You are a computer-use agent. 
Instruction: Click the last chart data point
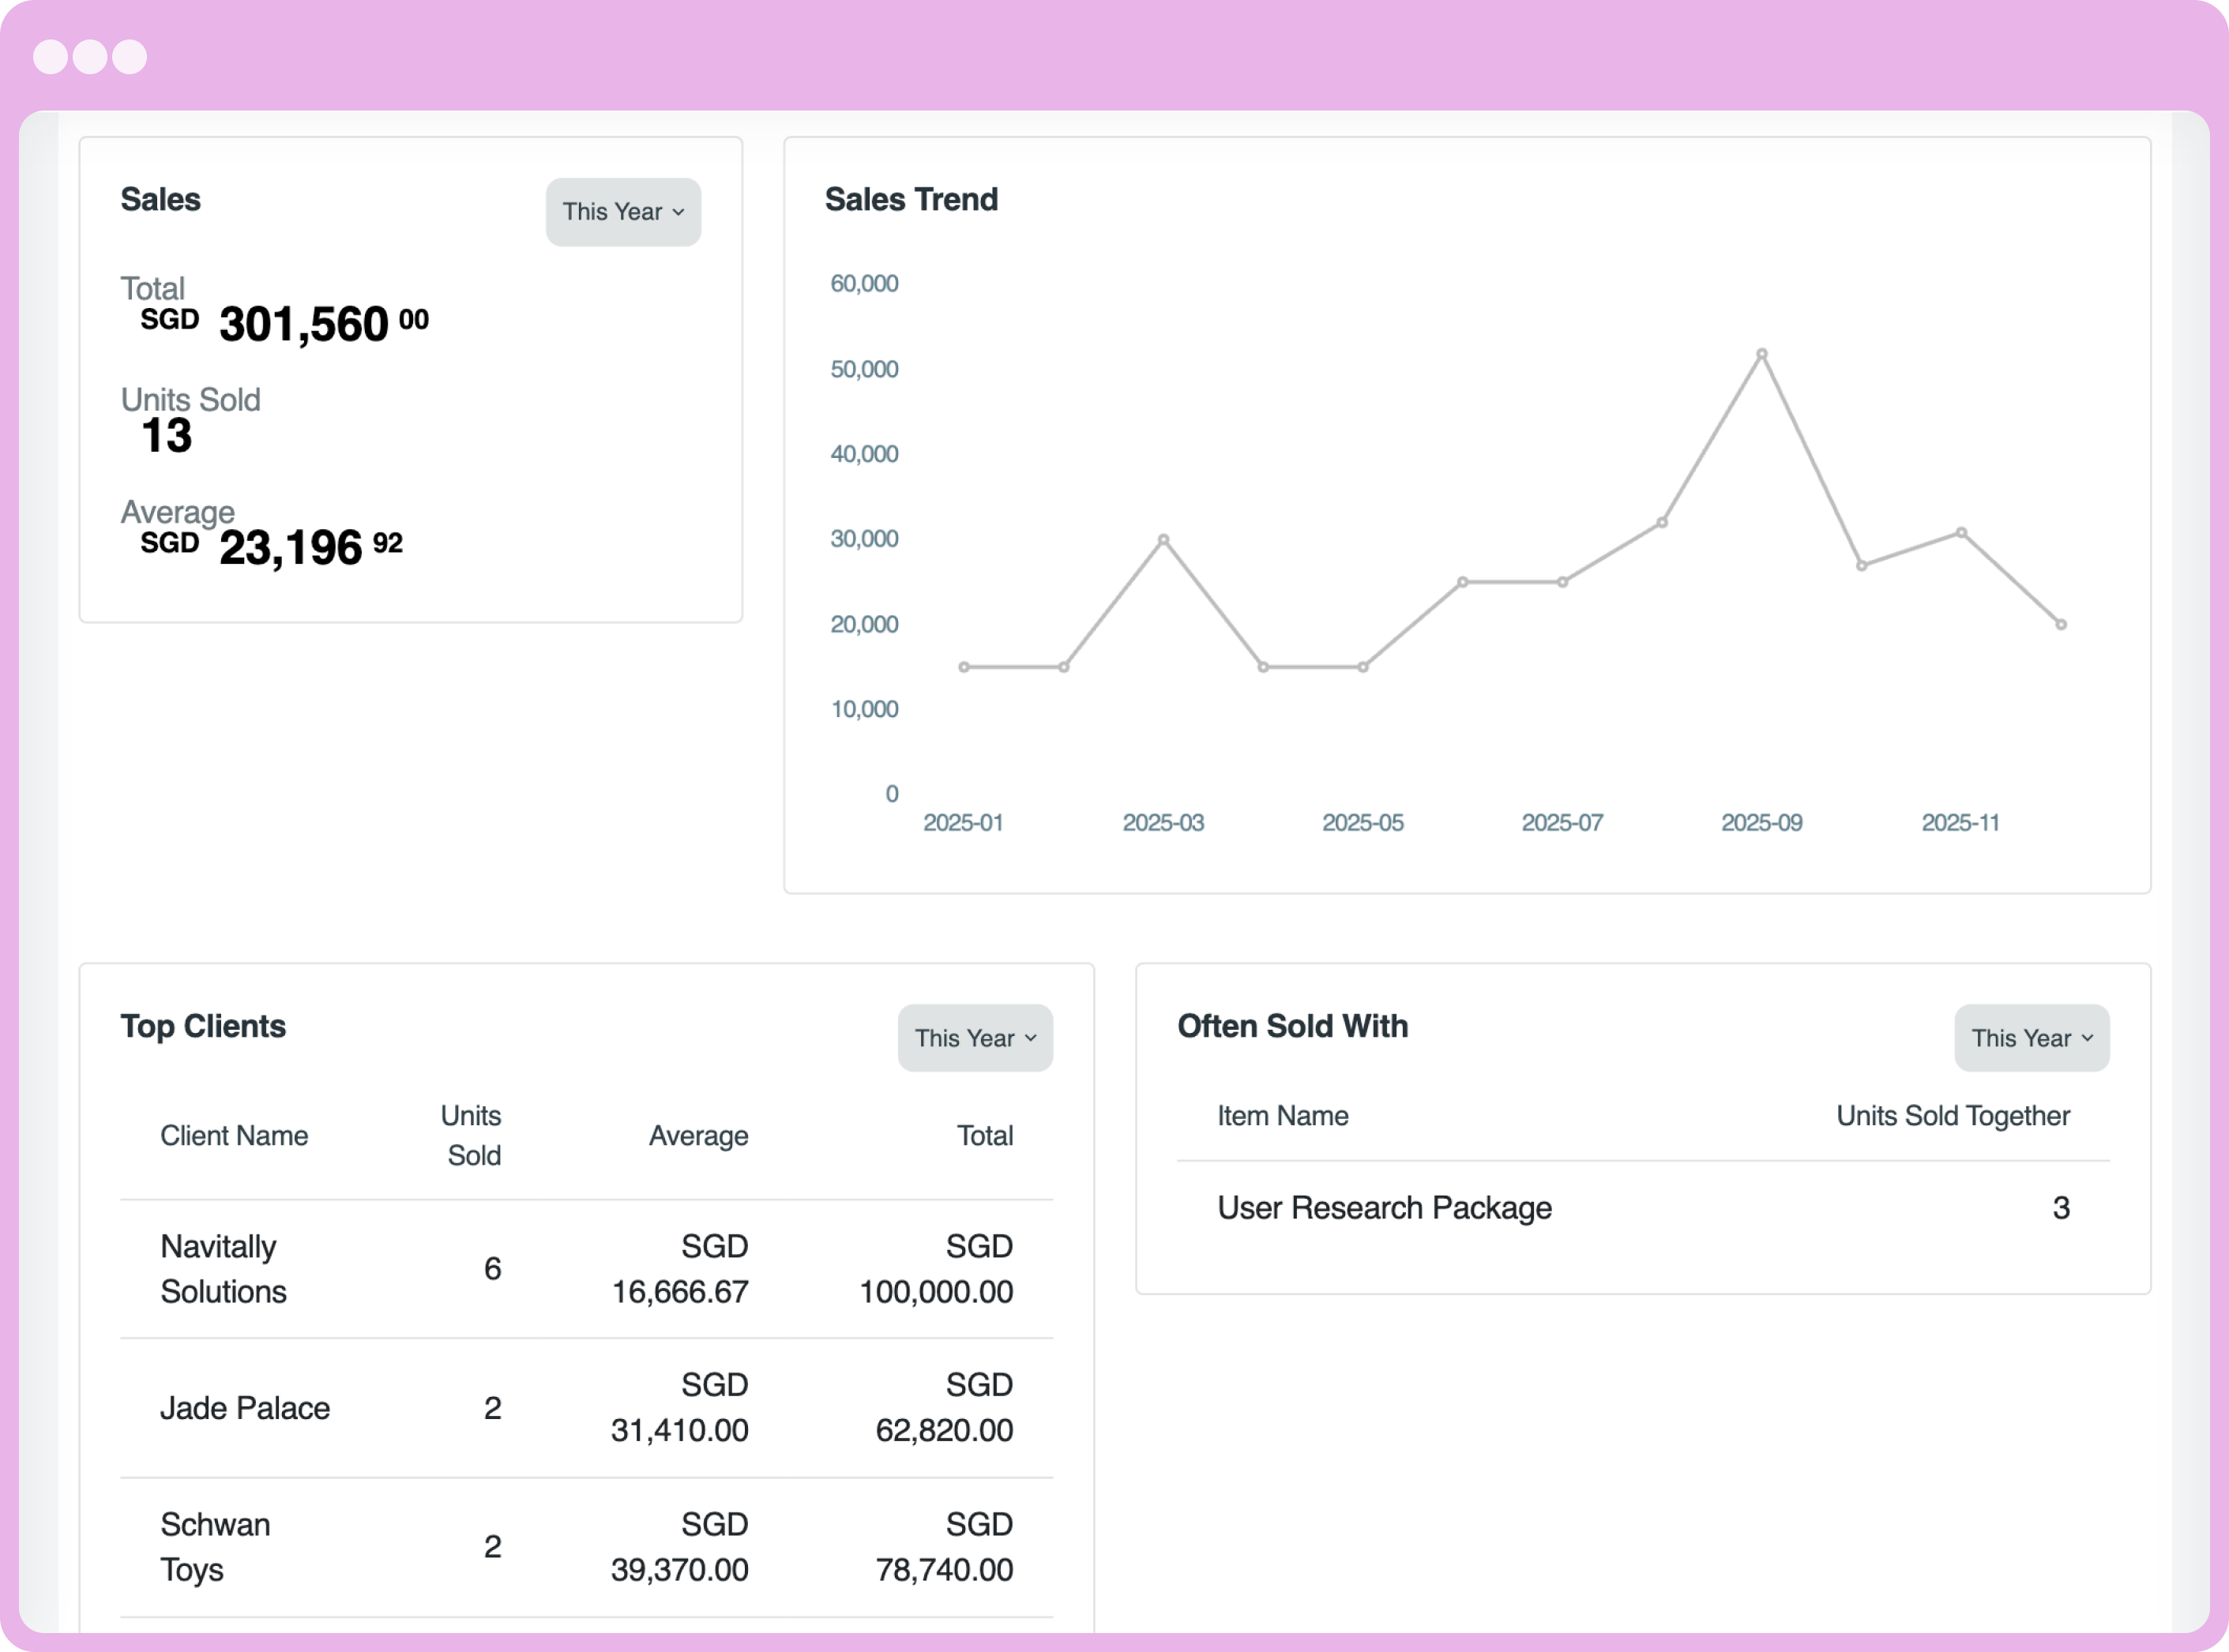click(2060, 625)
